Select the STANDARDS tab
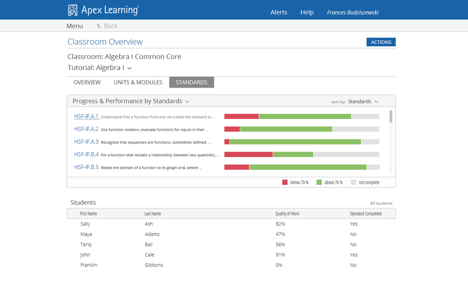Image resolution: width=468 pixels, height=288 pixels. (x=191, y=82)
